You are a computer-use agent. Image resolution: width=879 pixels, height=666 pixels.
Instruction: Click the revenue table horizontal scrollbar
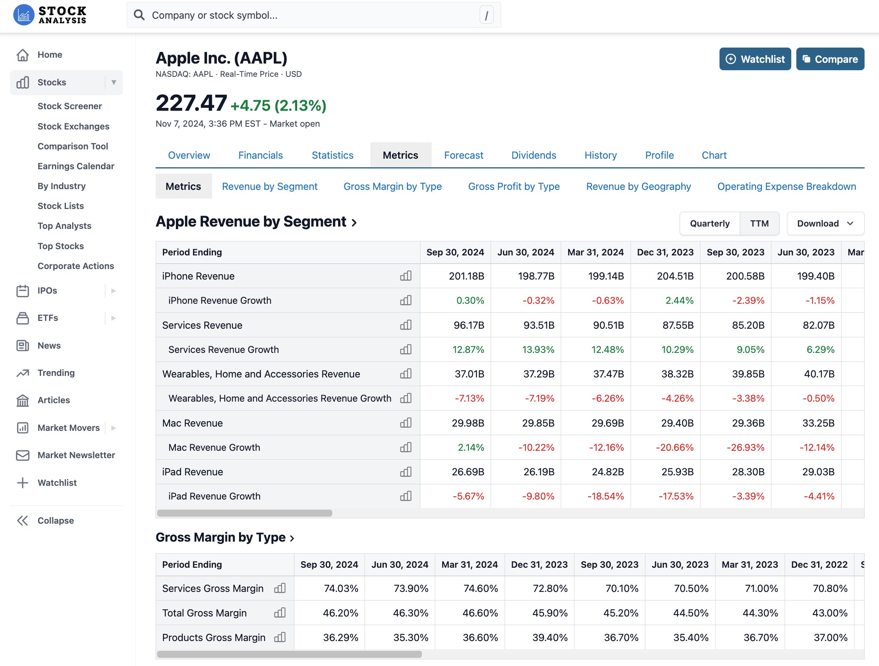245,513
